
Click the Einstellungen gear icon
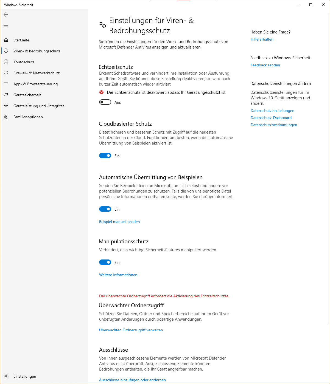pyautogui.click(x=6, y=376)
